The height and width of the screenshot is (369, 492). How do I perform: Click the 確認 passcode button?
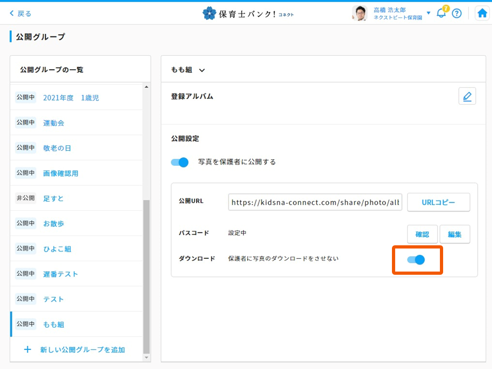[x=422, y=234]
